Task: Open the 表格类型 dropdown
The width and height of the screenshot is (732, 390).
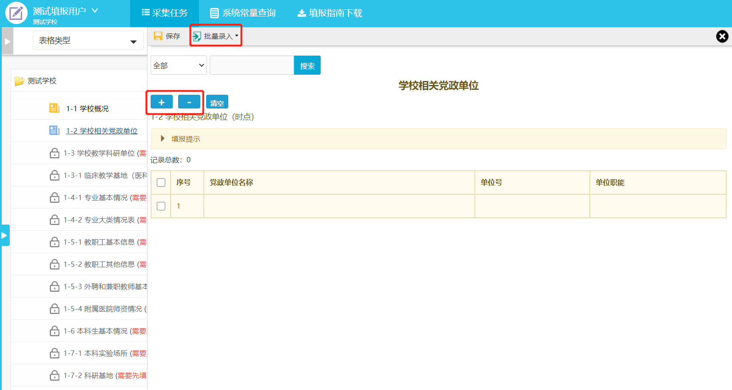Action: (x=88, y=40)
